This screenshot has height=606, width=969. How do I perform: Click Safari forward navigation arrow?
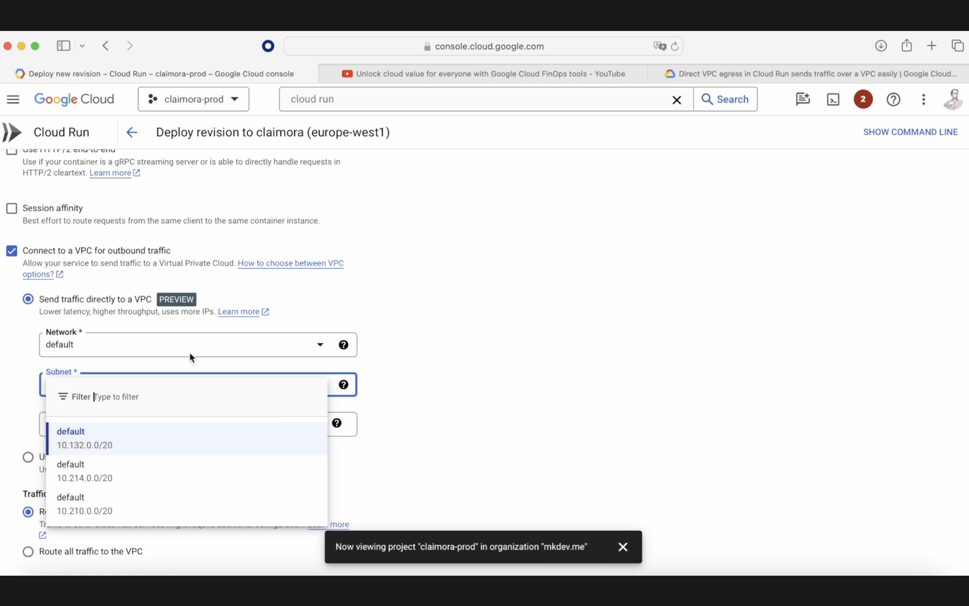(x=130, y=46)
